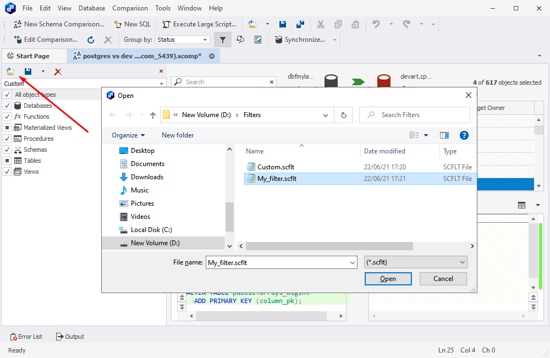550x358 pixels.
Task: Open New SQL document
Action: [x=132, y=24]
